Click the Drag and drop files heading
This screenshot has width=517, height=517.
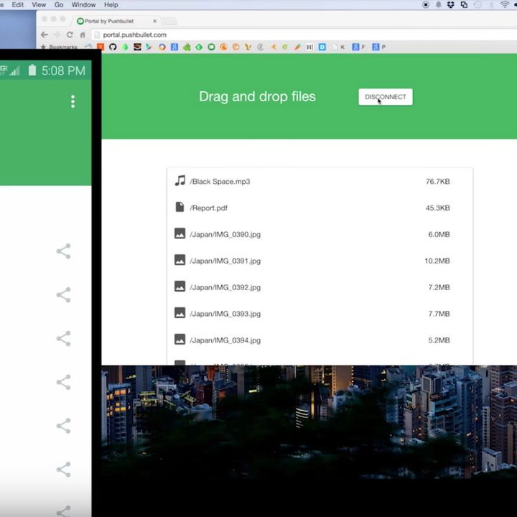[x=257, y=97]
